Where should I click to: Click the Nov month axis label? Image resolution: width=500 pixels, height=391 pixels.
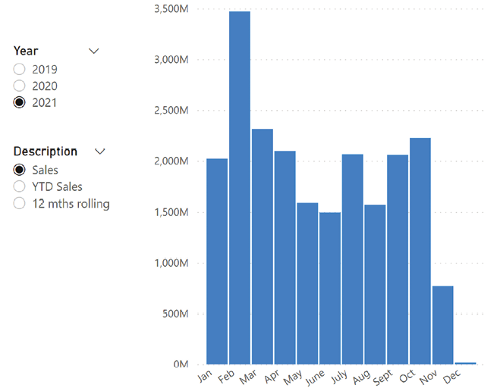point(428,377)
